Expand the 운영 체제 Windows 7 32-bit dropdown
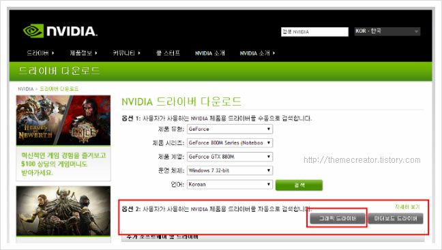 click(x=230, y=170)
